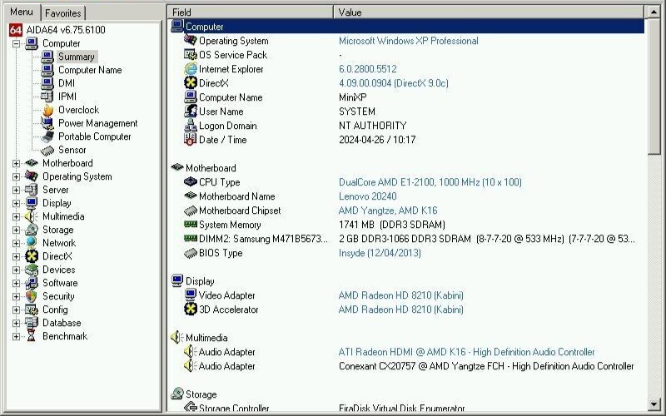Click the scroll down arrow button
Image resolution: width=666 pixels, height=416 pixels.
[x=654, y=404]
